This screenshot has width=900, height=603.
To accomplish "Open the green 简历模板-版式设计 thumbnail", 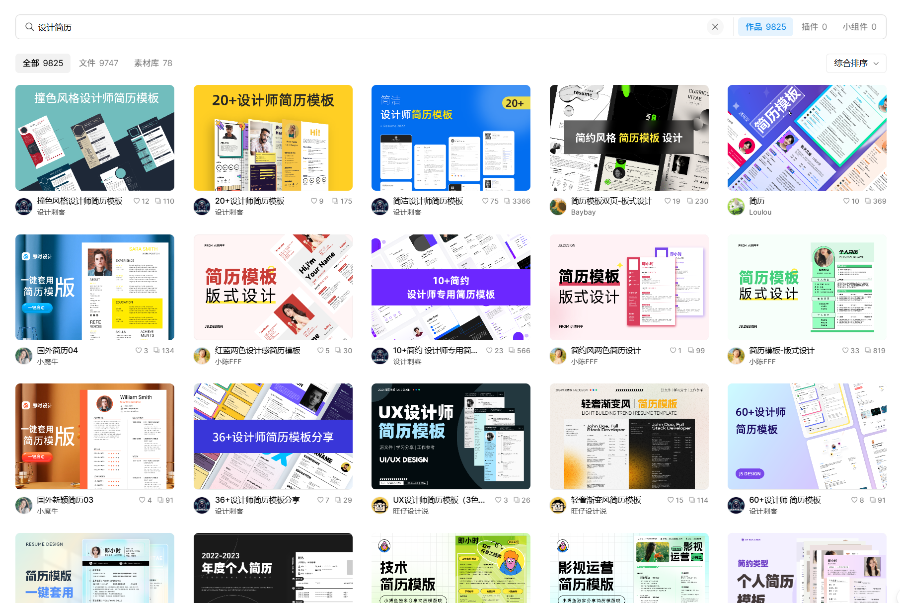I will click(807, 287).
